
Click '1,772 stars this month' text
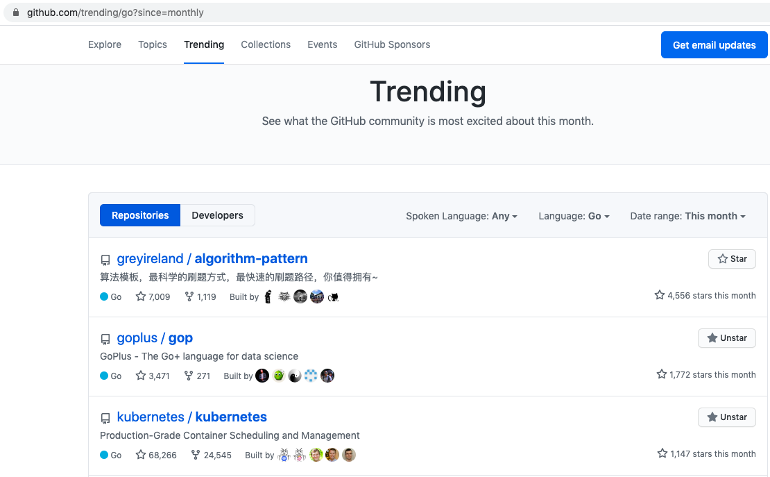tap(706, 374)
